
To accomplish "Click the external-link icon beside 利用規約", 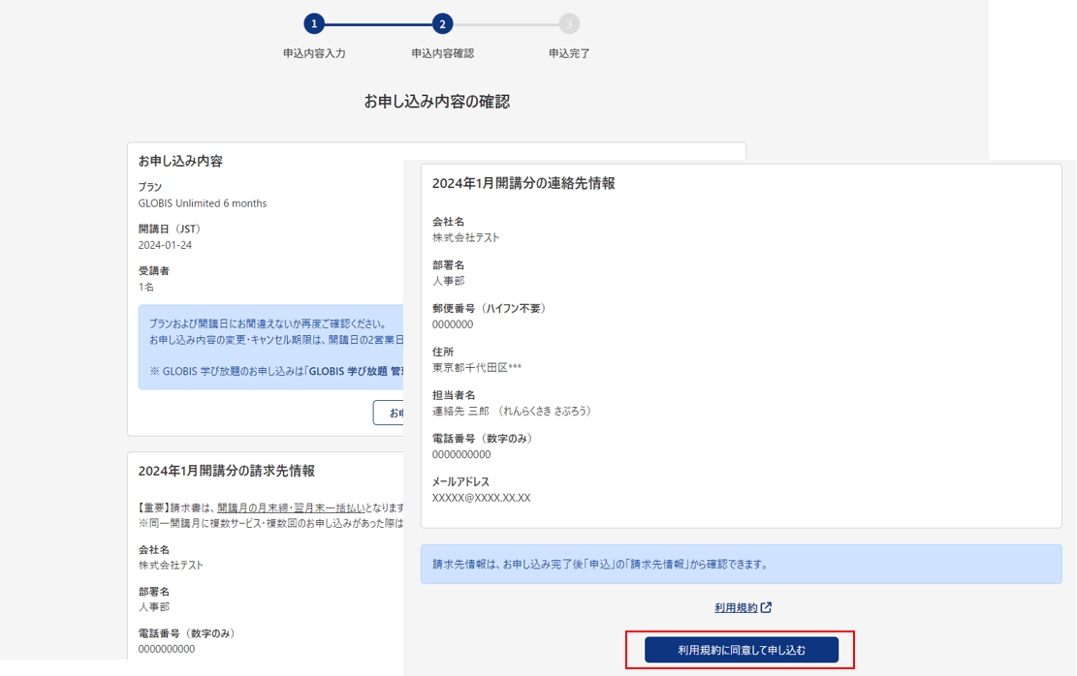I will [x=766, y=607].
